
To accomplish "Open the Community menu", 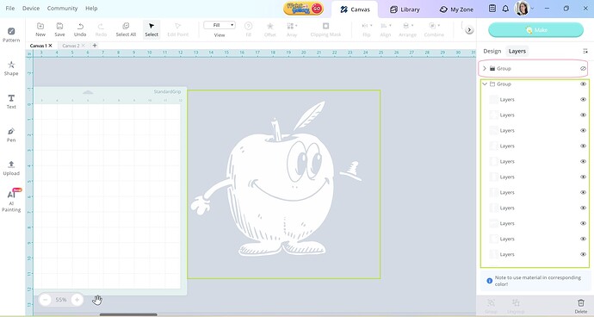I will (x=62, y=9).
